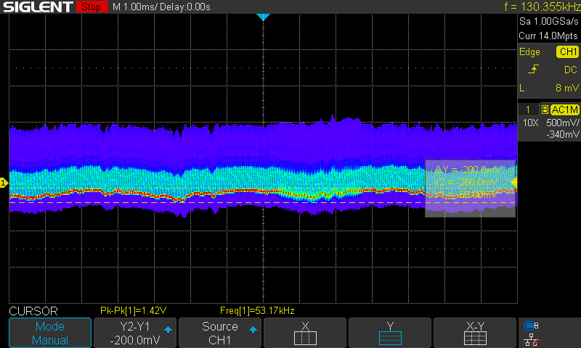Click the trigger level arrow on right edge
This screenshot has height=348, width=581.
tap(515, 182)
